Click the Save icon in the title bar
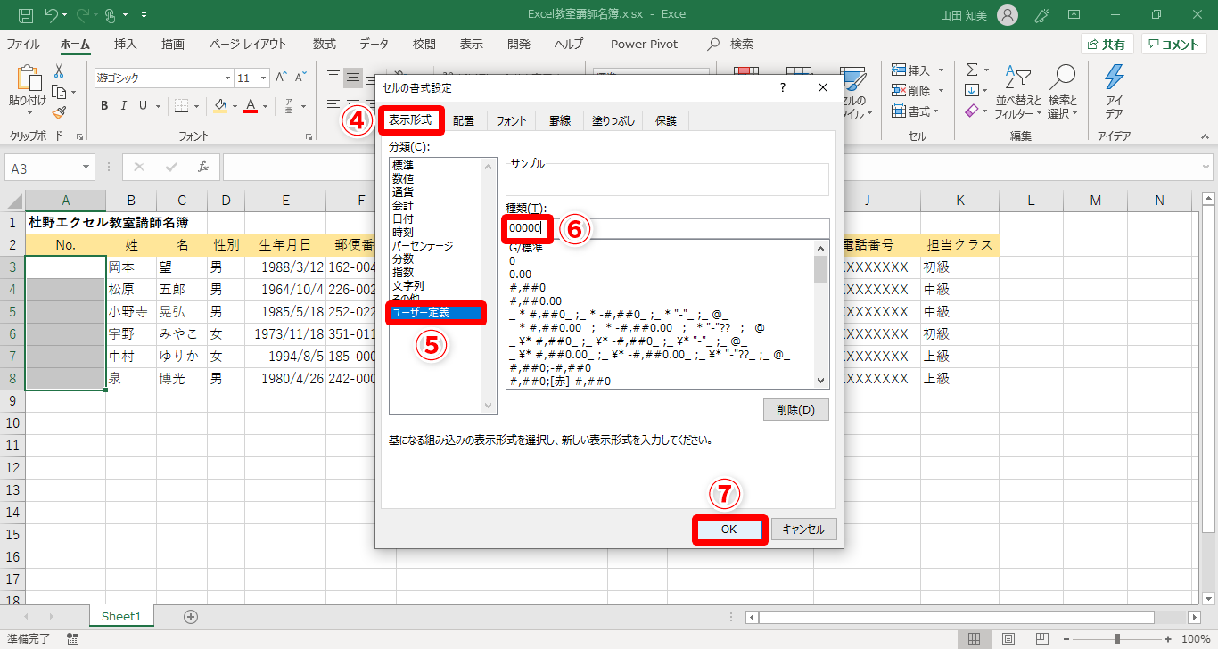 26,15
